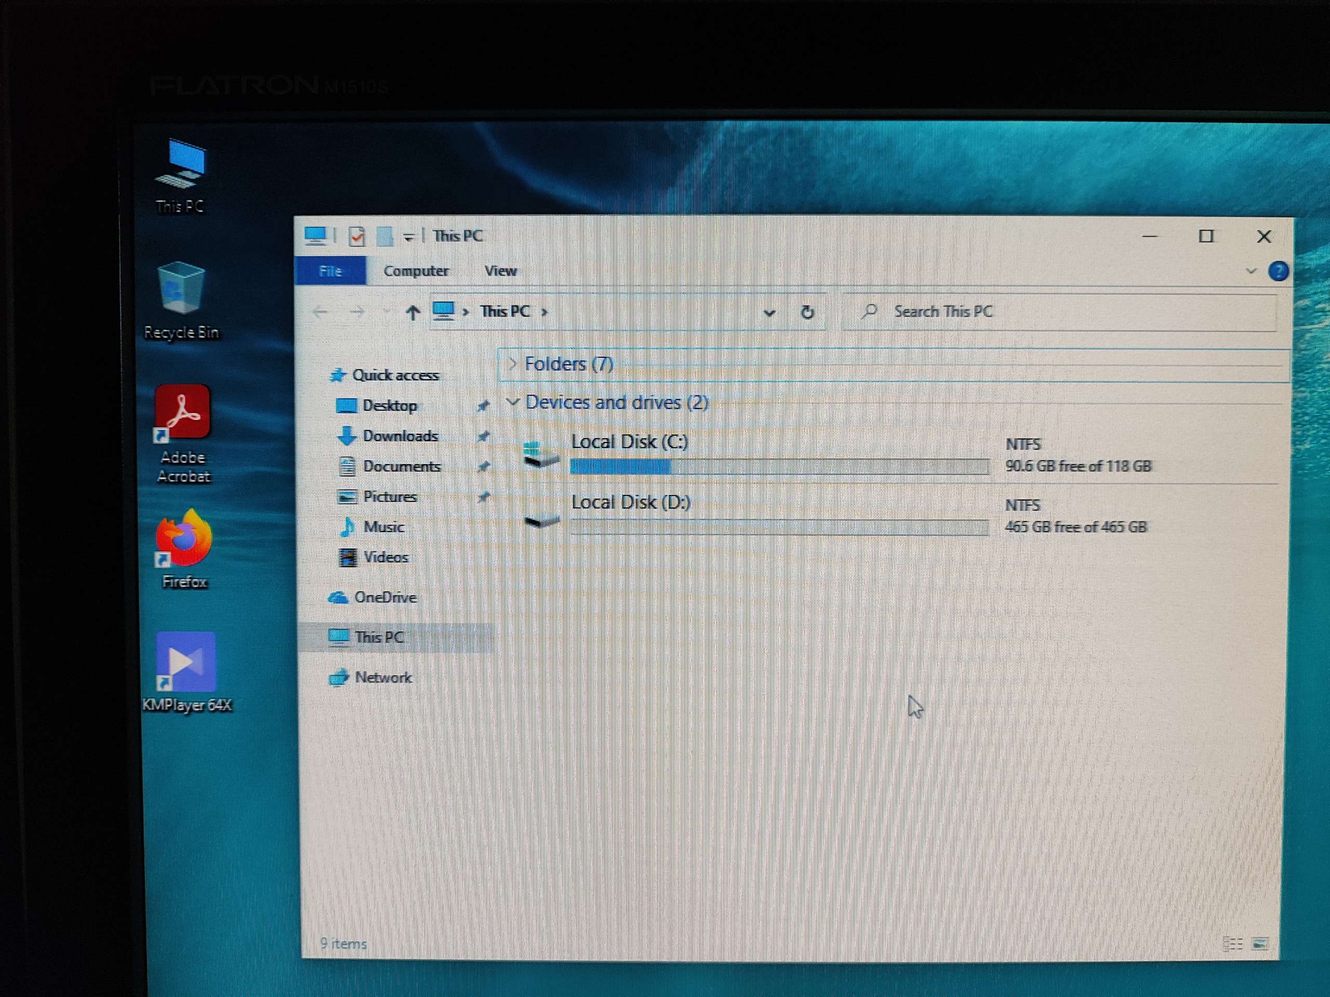Open address bar history dropdown
This screenshot has width=1330, height=997.
769,313
